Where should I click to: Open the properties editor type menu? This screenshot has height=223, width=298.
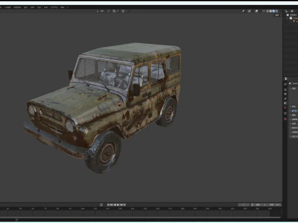286,79
